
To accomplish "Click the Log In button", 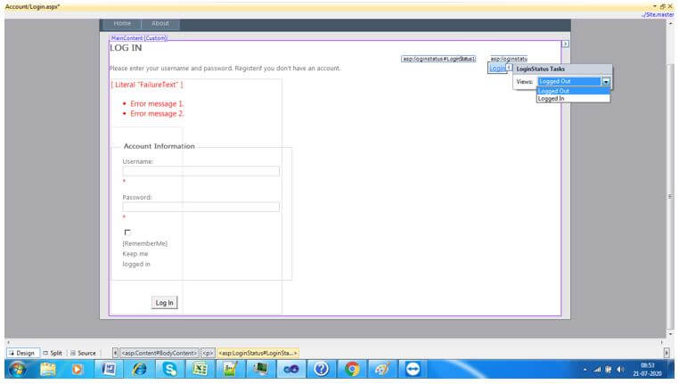I will point(165,303).
